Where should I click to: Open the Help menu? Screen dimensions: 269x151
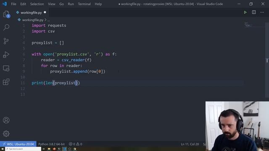coord(98,4)
